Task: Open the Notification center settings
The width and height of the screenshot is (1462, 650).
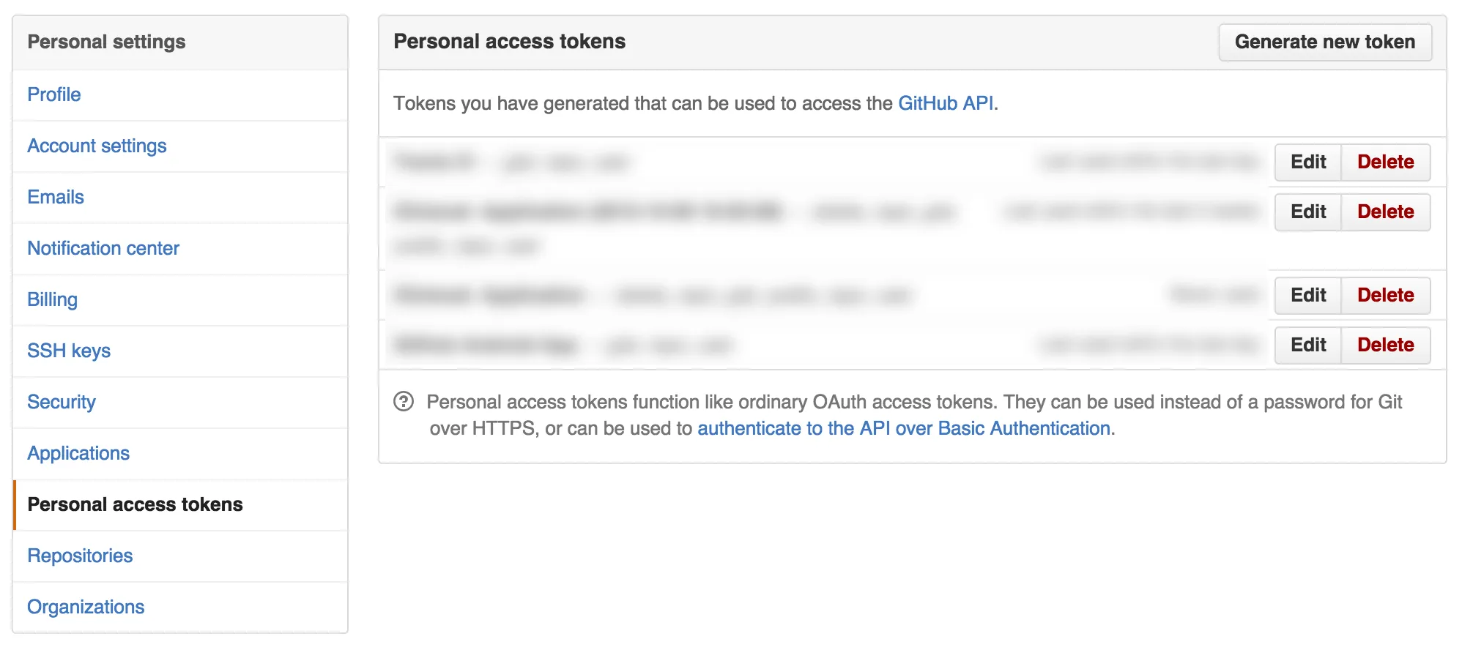Action: (103, 248)
